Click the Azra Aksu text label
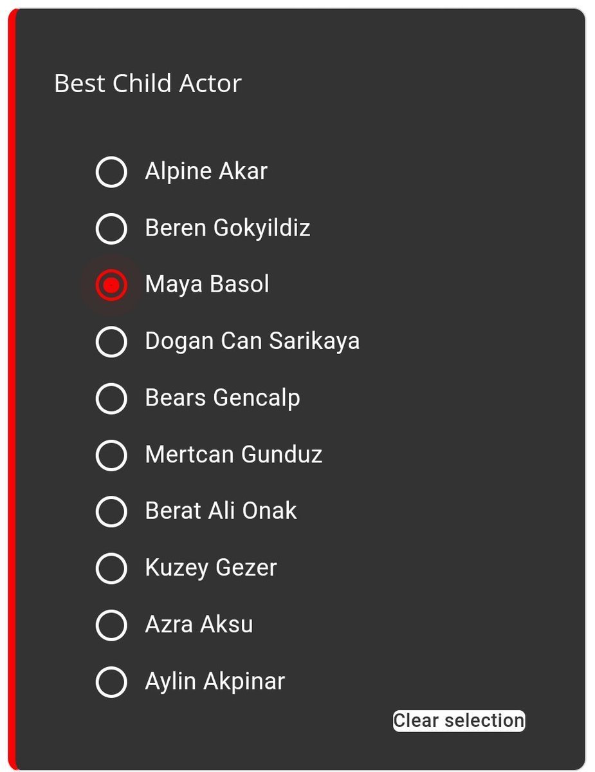This screenshot has height=772, width=595. pyautogui.click(x=199, y=625)
